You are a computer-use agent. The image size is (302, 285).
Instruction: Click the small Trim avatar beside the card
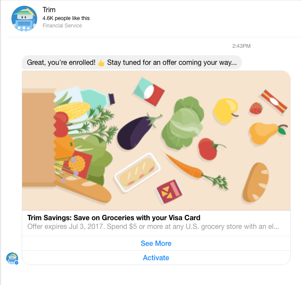(12, 258)
